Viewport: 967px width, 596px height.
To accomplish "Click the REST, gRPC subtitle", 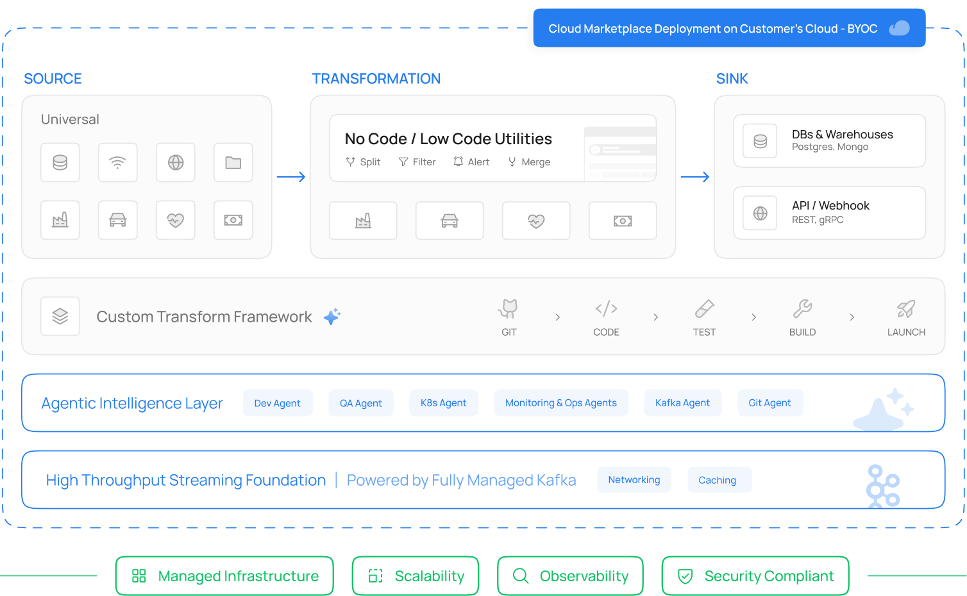I will click(x=818, y=220).
